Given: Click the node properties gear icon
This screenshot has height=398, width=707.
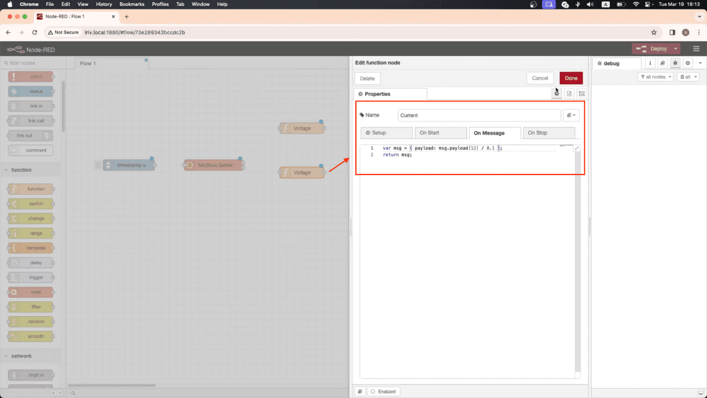Looking at the screenshot, I should click(557, 94).
